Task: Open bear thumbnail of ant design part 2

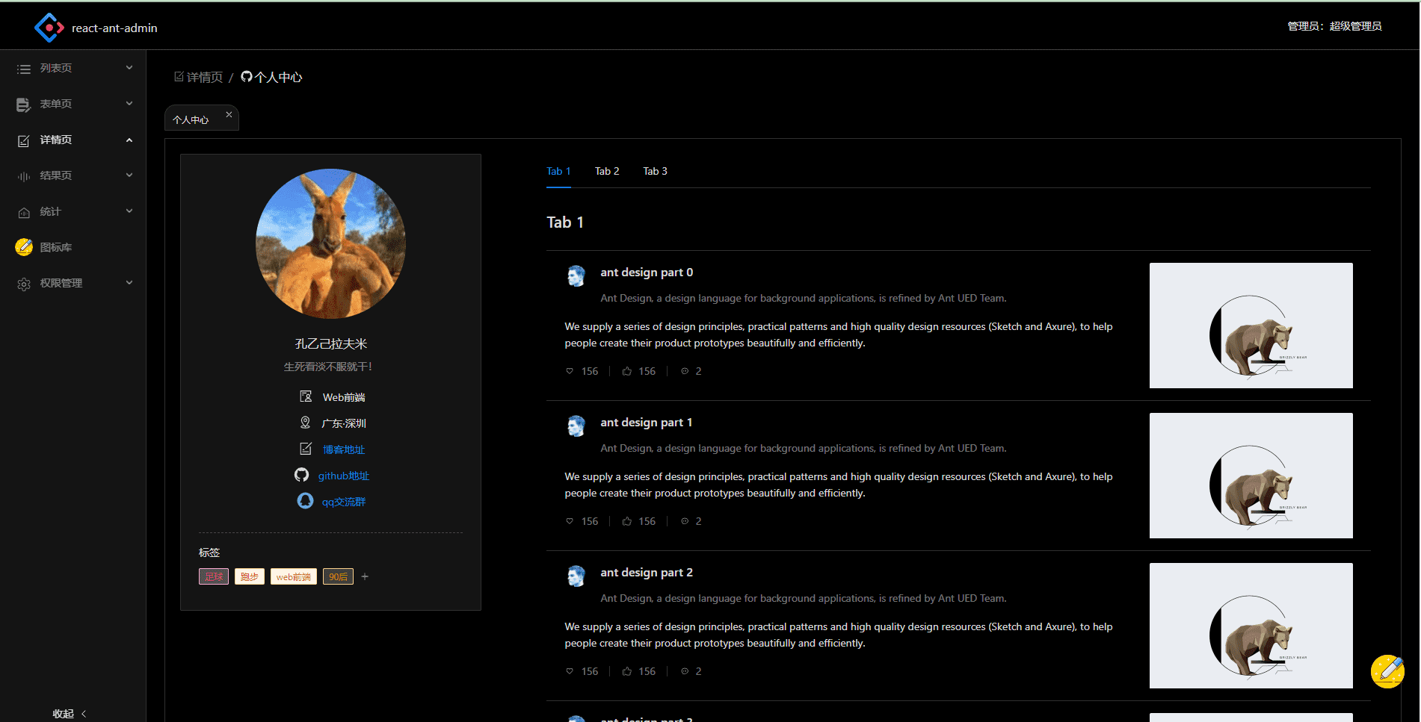Action: (1251, 626)
